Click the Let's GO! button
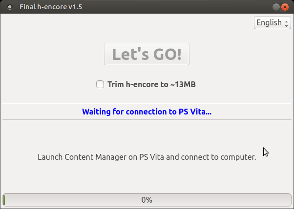The width and height of the screenshot is (294, 209). [x=147, y=54]
